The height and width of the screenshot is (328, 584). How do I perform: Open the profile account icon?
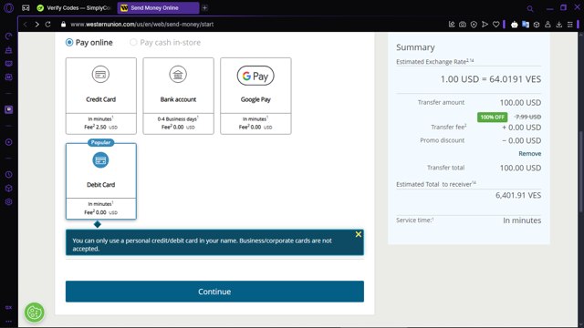(x=547, y=25)
